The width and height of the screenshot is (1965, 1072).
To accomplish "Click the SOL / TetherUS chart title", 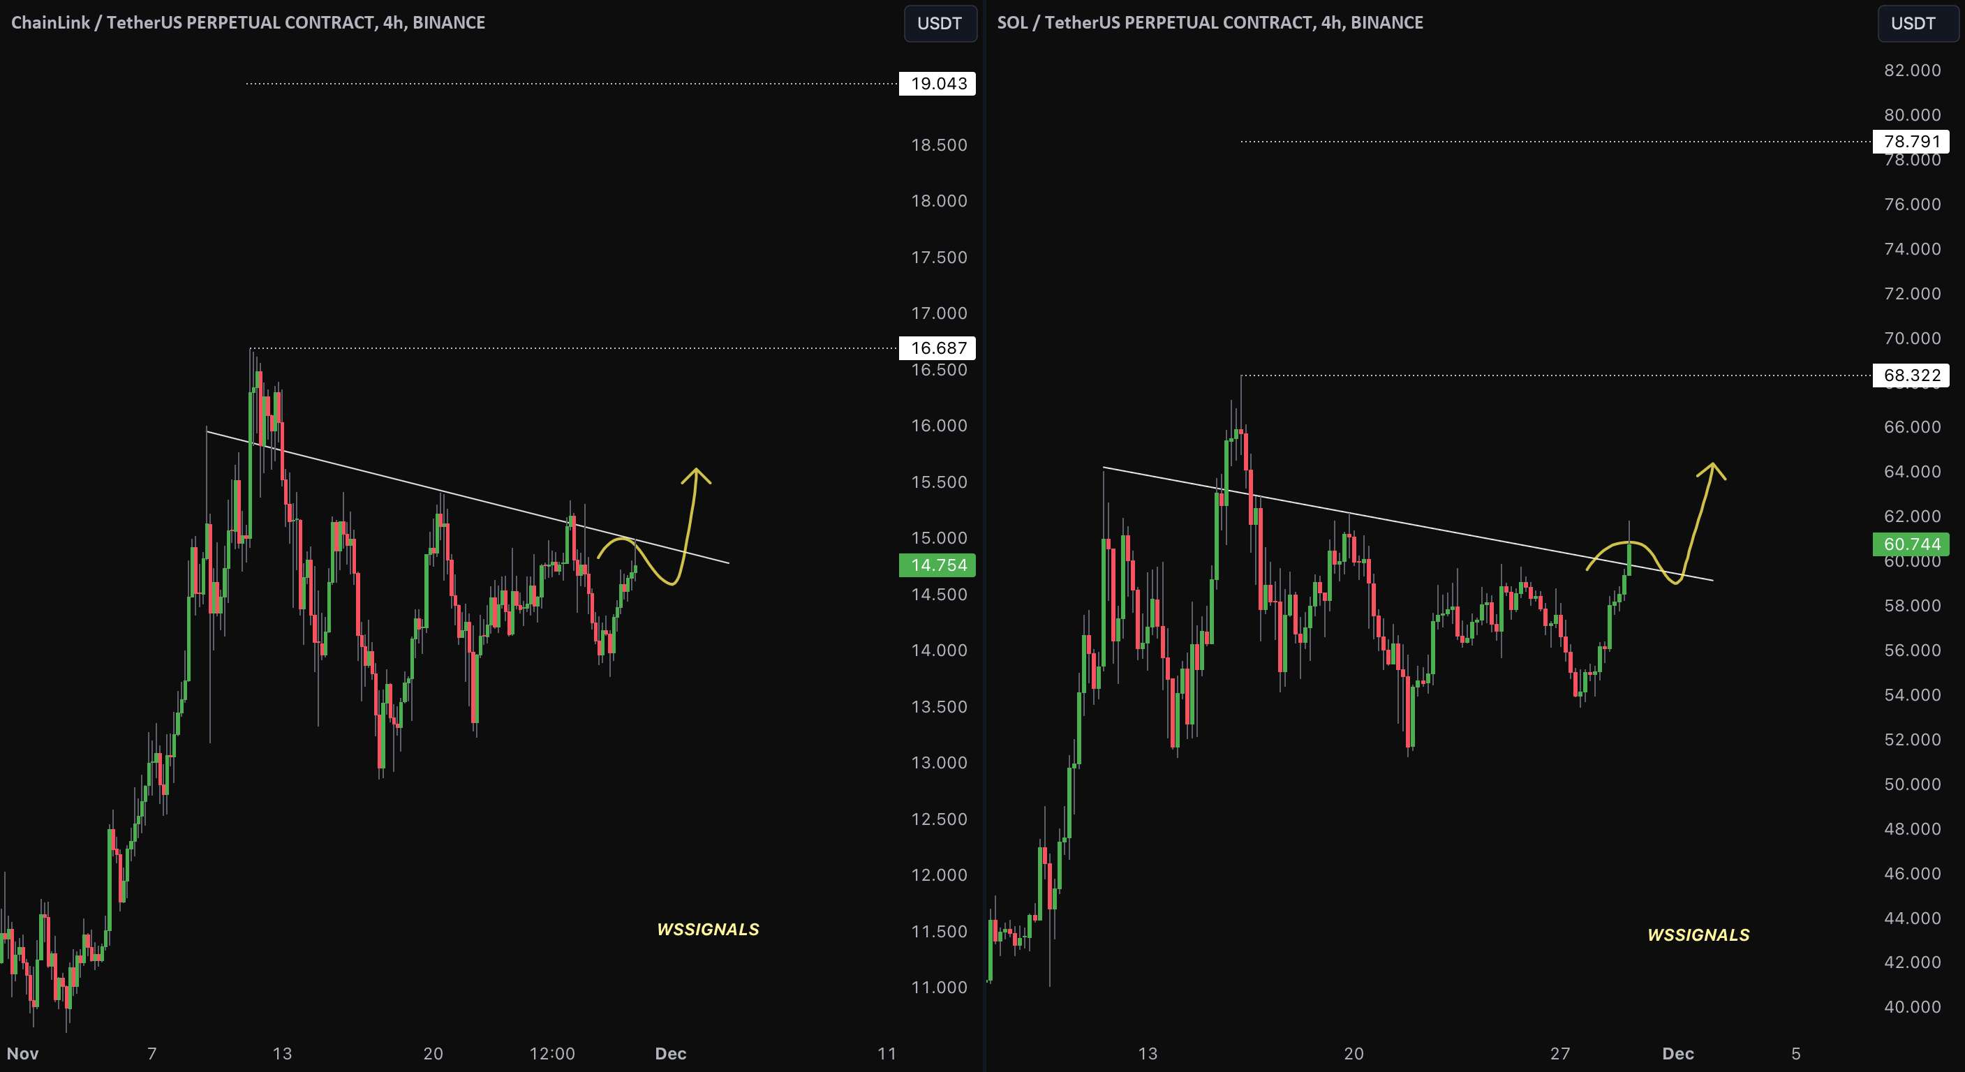I will pyautogui.click(x=1210, y=22).
